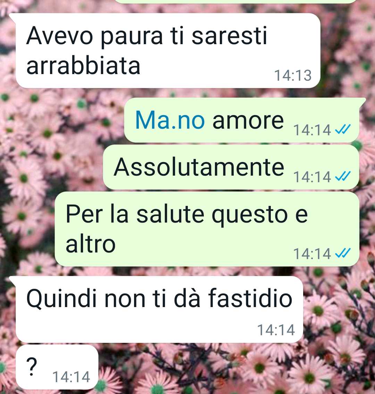Tap the 14:13 timestamp on first message
375x394 pixels.
point(293,75)
